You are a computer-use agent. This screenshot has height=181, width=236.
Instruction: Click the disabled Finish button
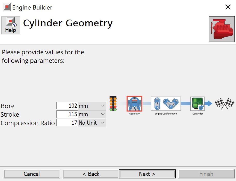click(206, 174)
